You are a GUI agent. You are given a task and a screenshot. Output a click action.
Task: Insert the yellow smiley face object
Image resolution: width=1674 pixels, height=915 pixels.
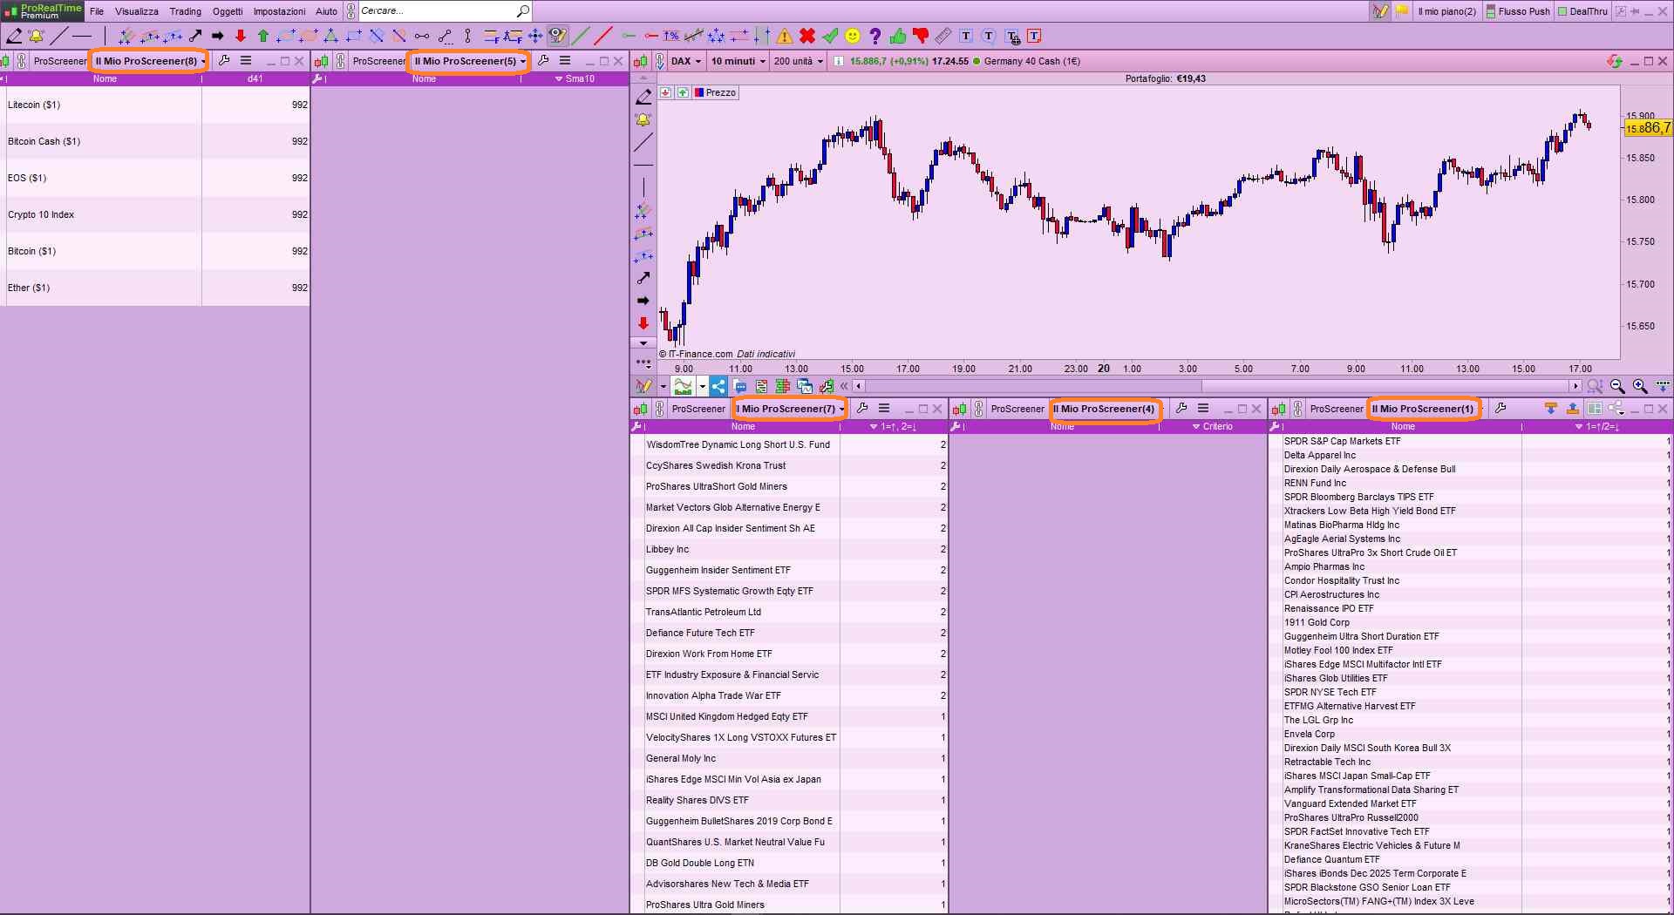click(853, 37)
